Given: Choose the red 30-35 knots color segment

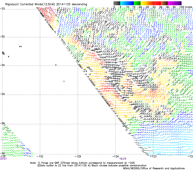Looking at the screenshot, I should (158, 3).
